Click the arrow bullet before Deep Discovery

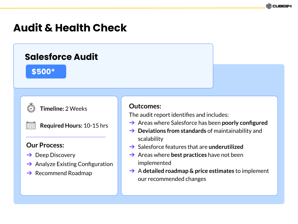[x=29, y=155]
